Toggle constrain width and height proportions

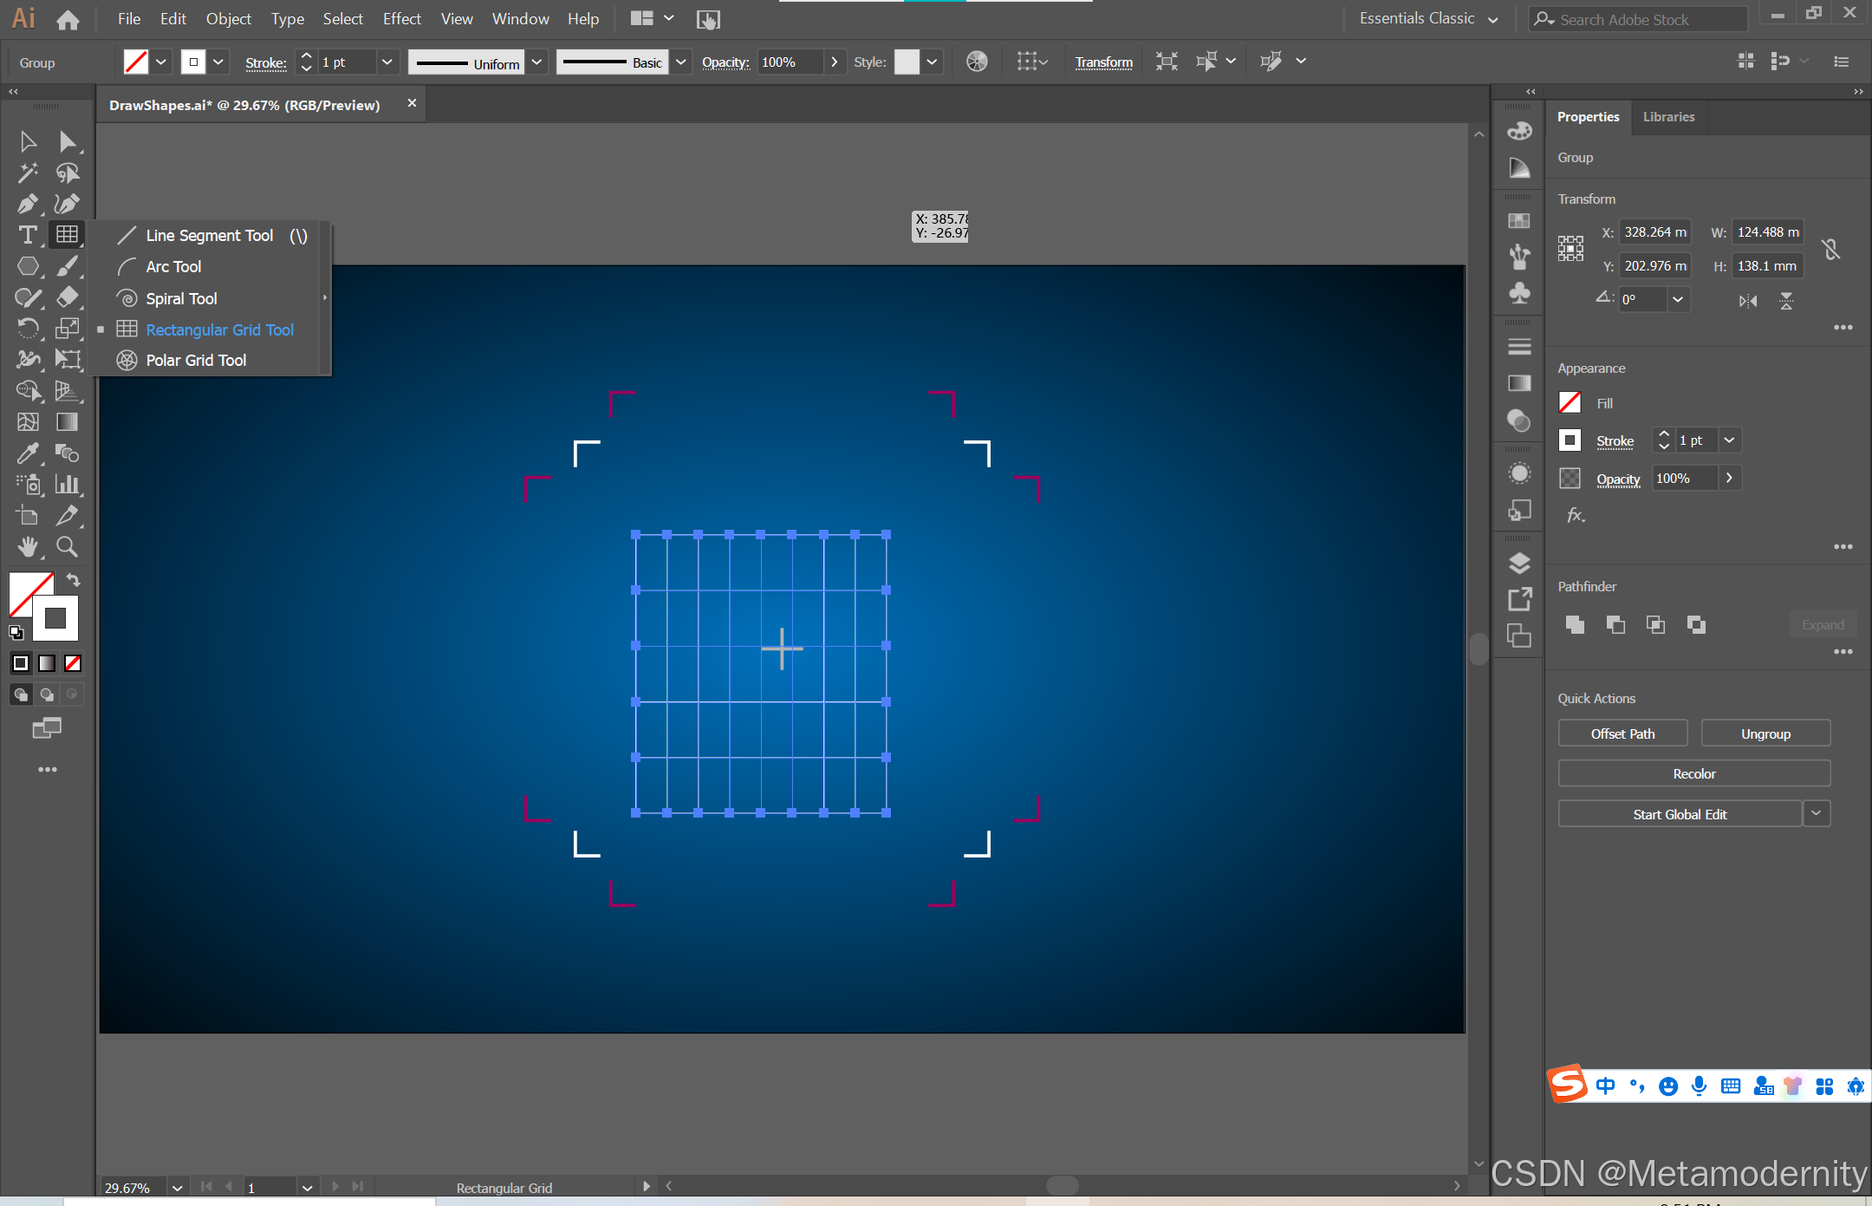pos(1830,250)
